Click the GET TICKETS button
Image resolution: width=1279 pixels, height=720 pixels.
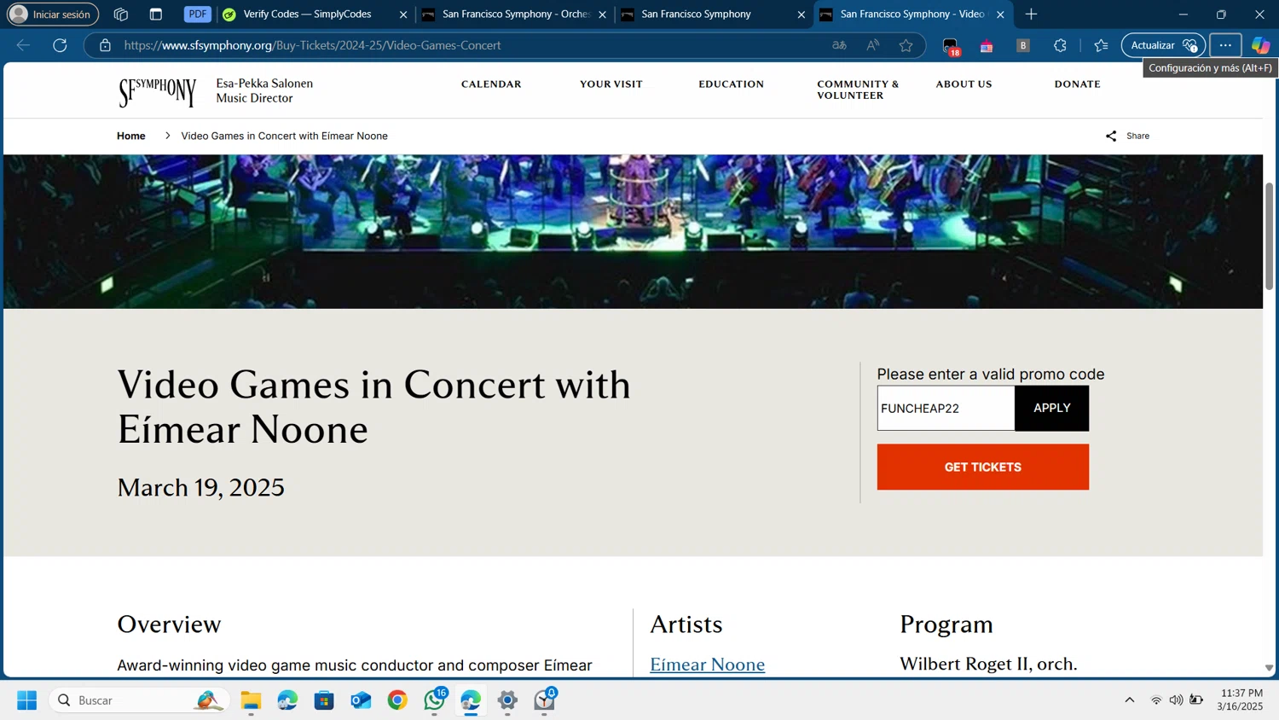982,467
